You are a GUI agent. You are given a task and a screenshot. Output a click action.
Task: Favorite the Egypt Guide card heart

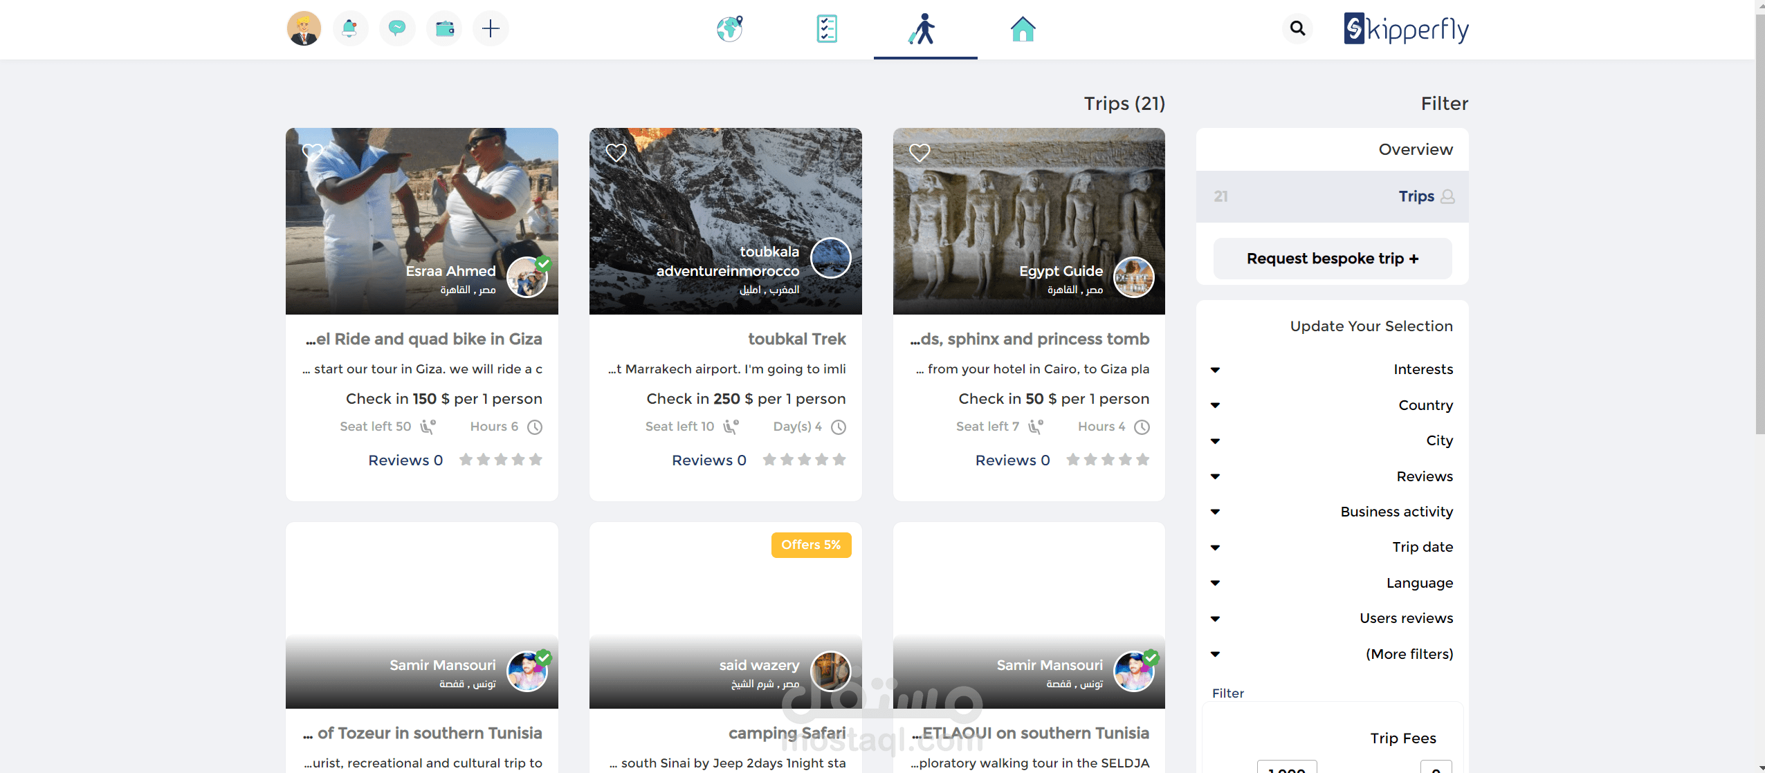point(920,152)
